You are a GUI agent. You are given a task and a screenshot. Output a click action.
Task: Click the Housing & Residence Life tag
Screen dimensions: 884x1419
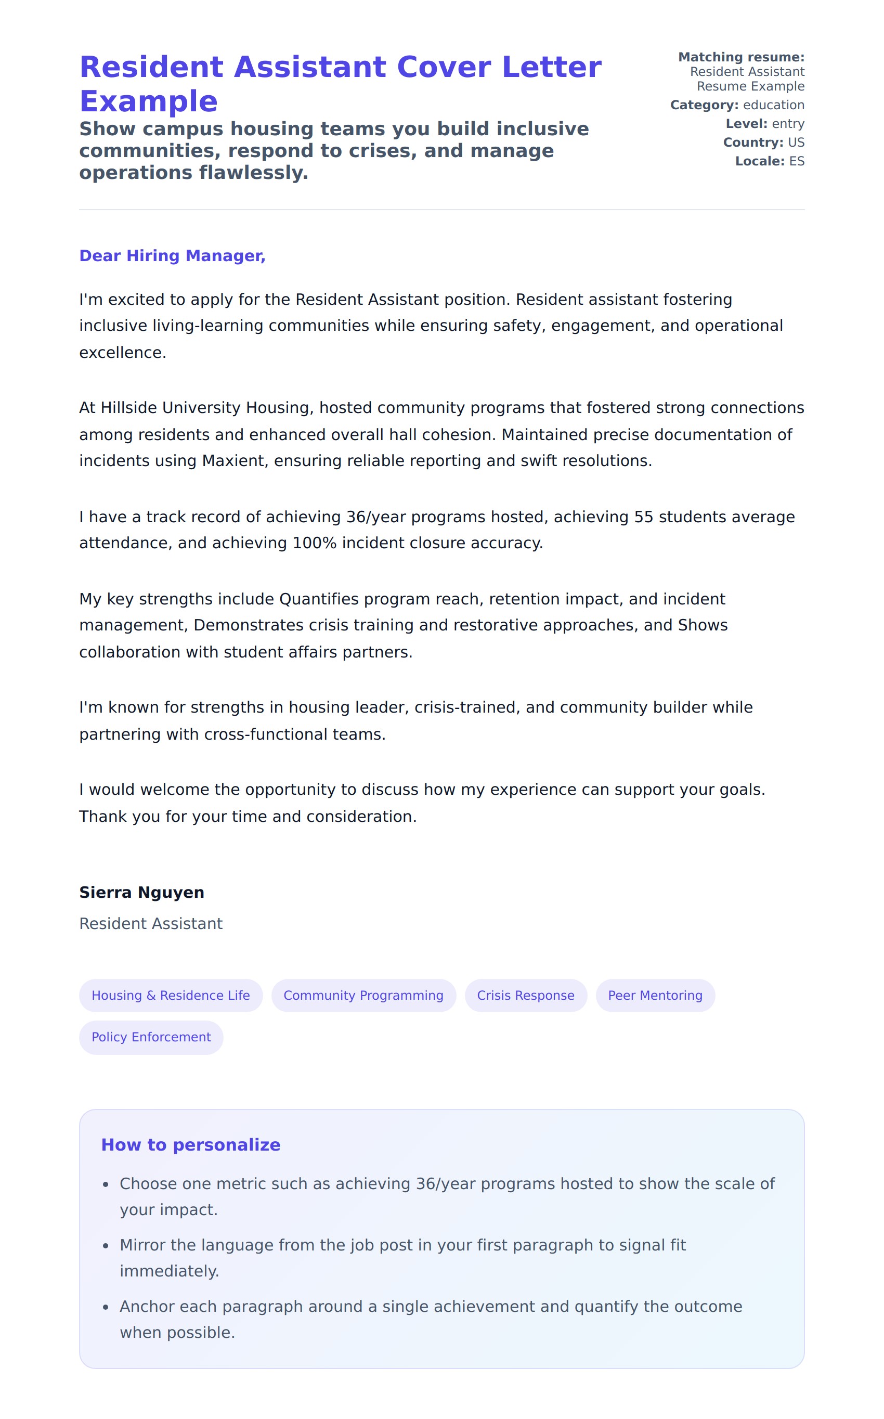171,995
